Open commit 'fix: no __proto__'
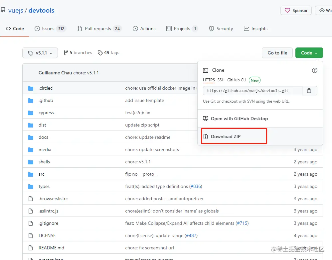The image size is (332, 260). pos(142,174)
